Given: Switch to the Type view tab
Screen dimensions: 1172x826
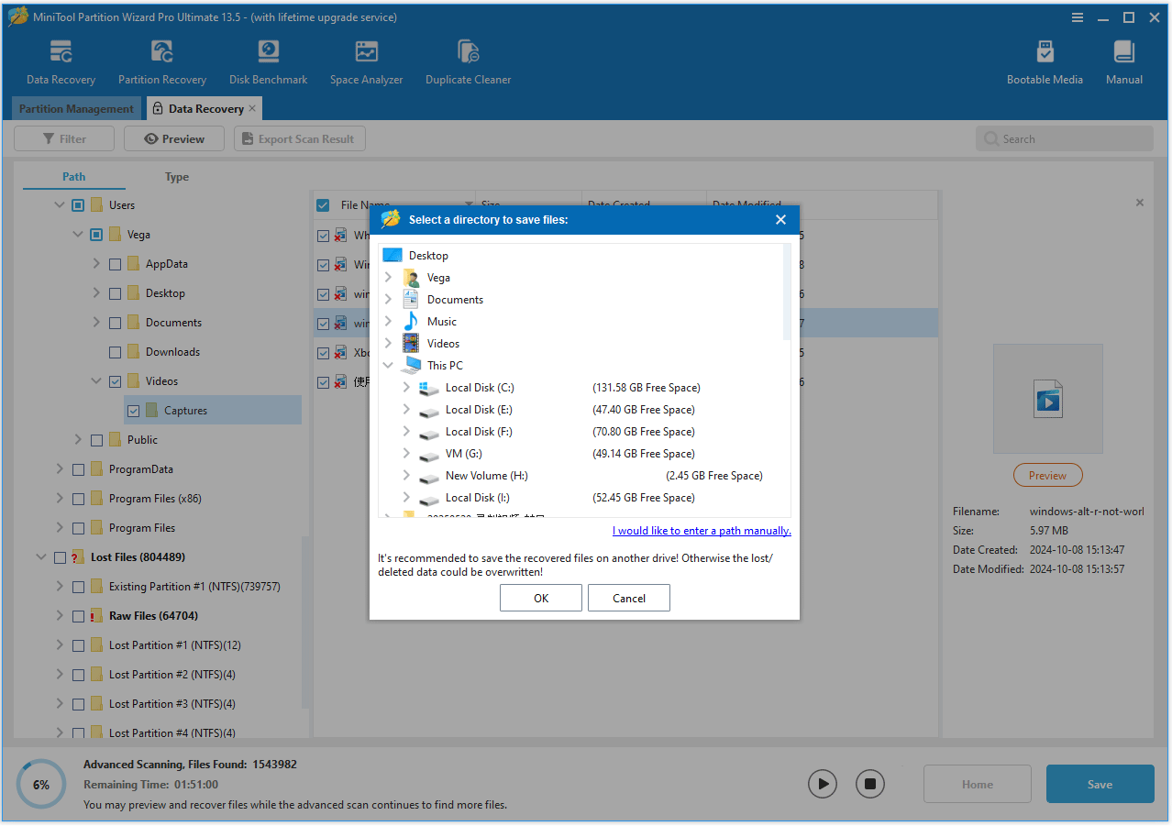Looking at the screenshot, I should (176, 176).
